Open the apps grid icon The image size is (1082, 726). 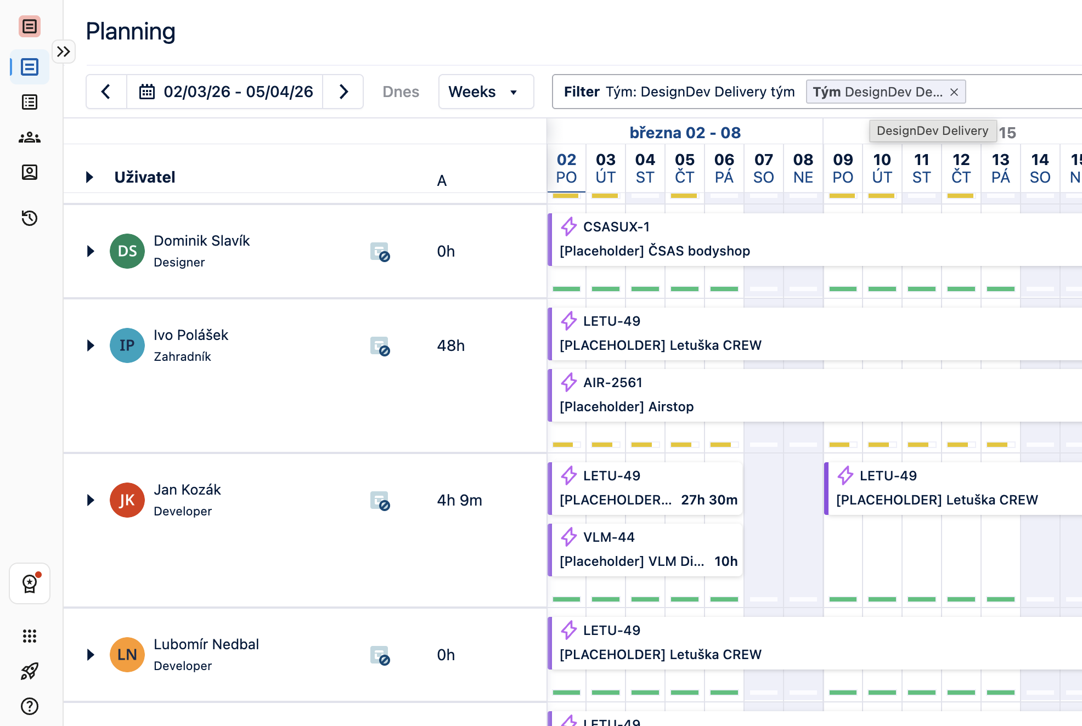pos(30,636)
